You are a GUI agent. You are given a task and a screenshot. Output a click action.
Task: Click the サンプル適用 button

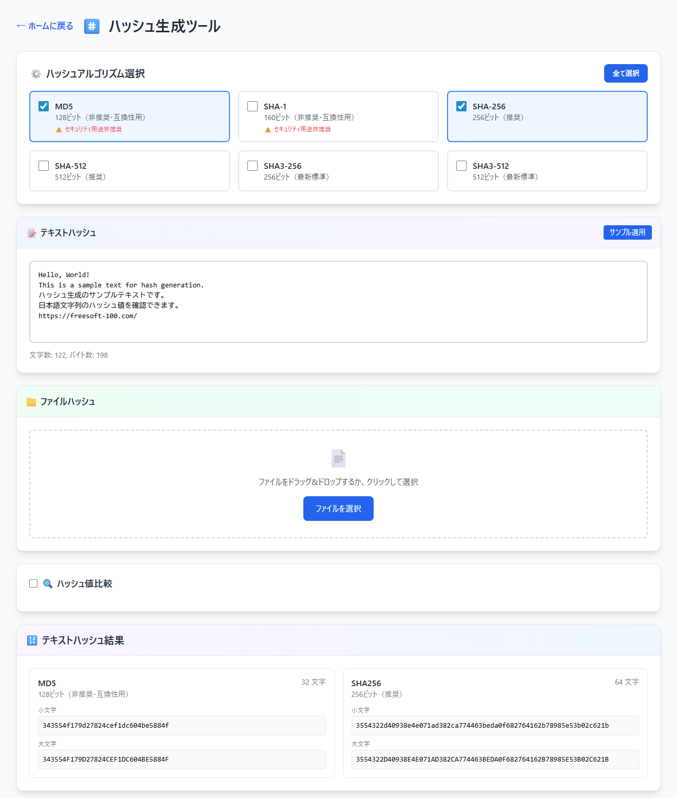point(627,232)
